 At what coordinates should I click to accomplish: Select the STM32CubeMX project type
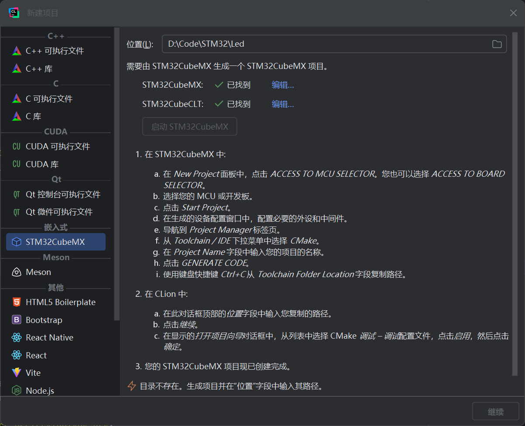pyautogui.click(x=56, y=242)
